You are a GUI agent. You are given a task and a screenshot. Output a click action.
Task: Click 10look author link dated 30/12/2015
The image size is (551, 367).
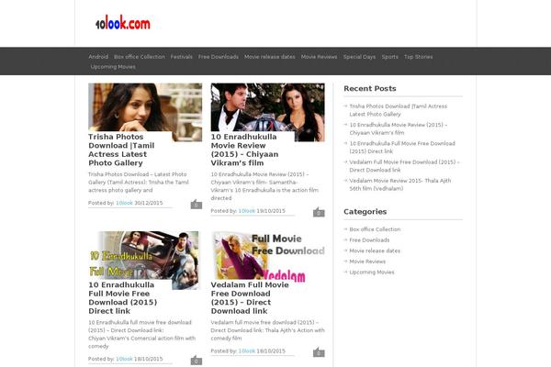coord(124,203)
